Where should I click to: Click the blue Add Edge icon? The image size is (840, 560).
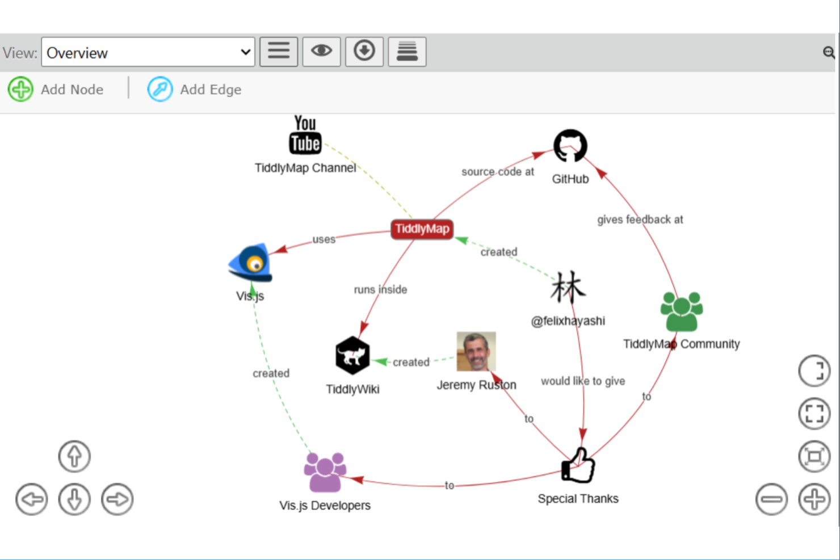tap(160, 89)
